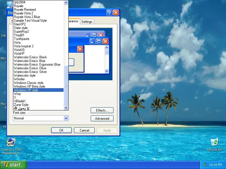Open the Advanced appearance settings
Image resolution: width=226 pixels, height=169 pixels.
(102, 119)
